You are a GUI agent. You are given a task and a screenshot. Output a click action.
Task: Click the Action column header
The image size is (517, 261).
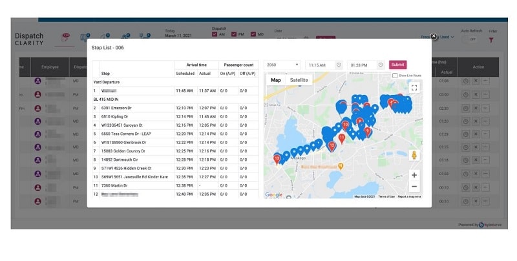pyautogui.click(x=478, y=67)
